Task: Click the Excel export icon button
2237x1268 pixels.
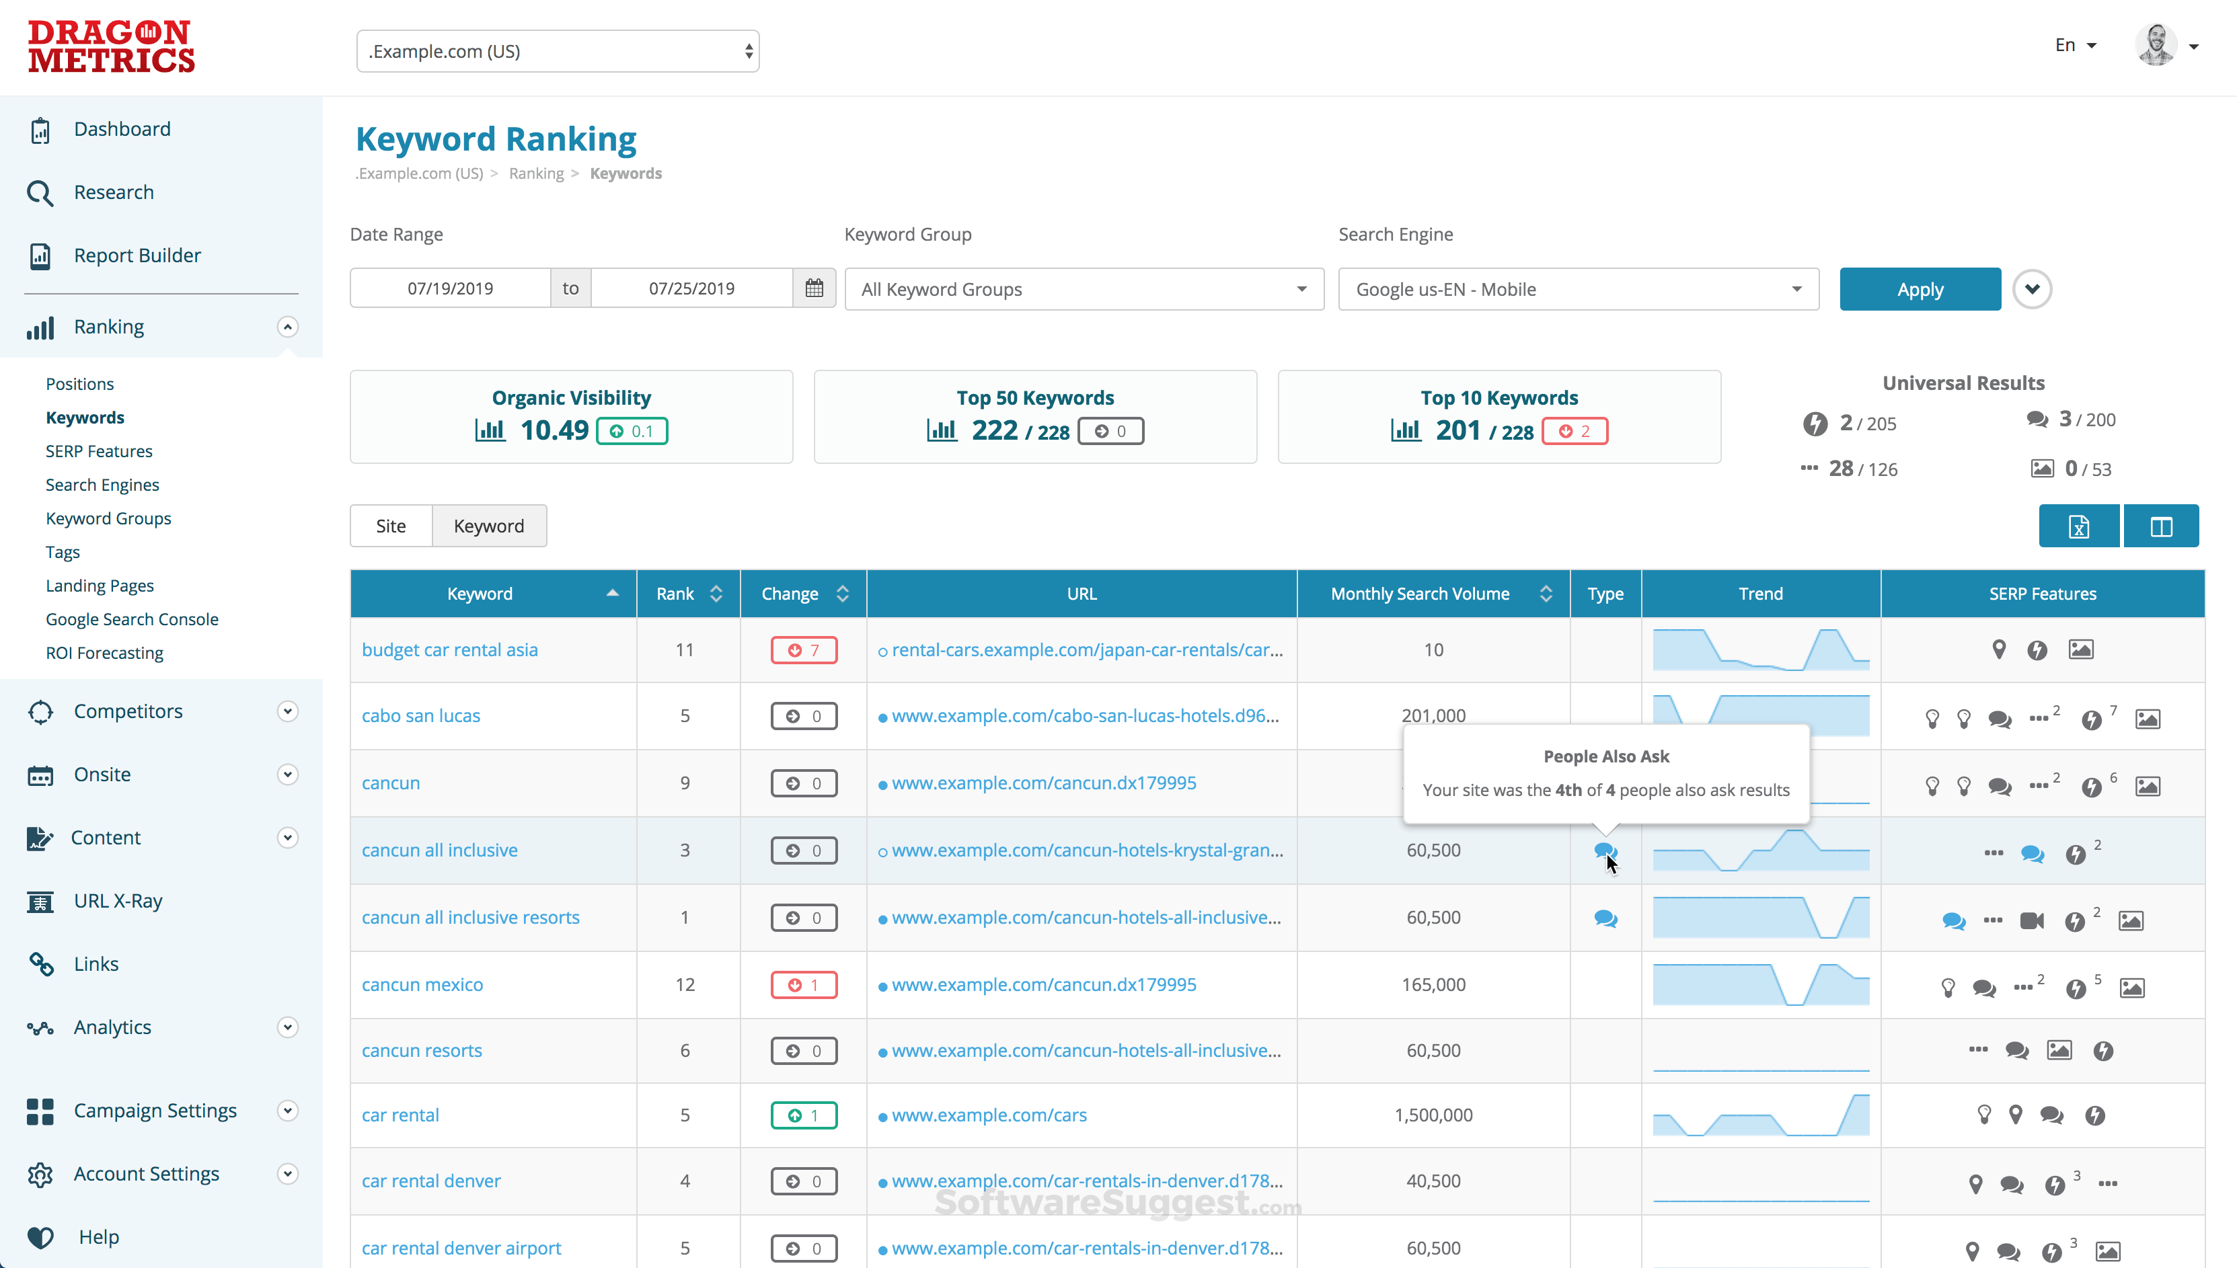Action: tap(2078, 526)
